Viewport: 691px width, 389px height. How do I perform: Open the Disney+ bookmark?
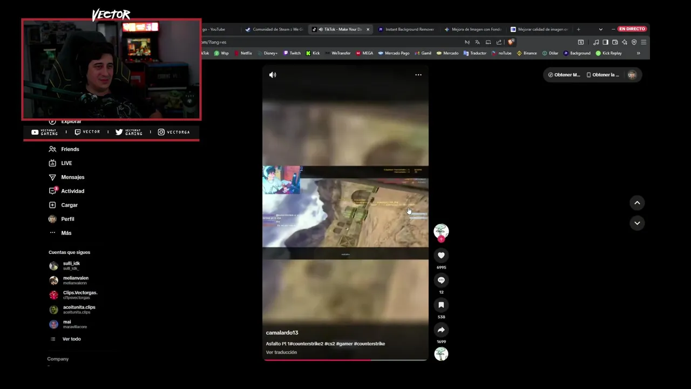[x=267, y=53]
